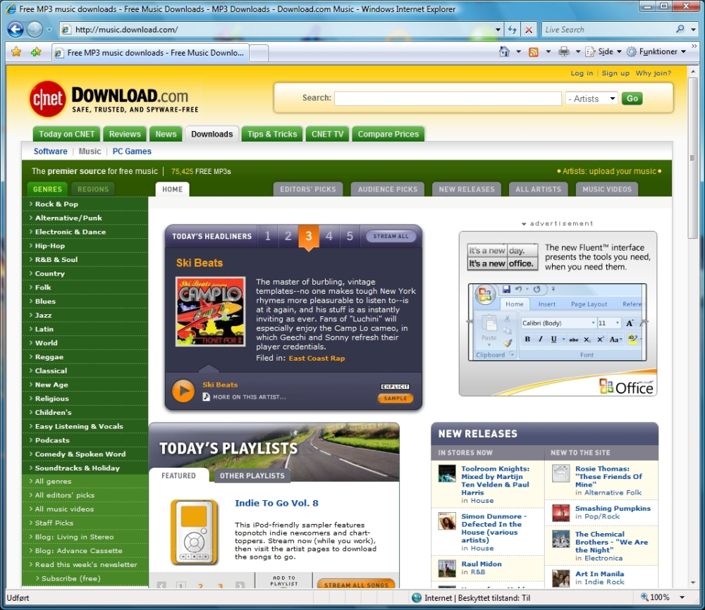Click the green Go search button
The image size is (705, 610).
632,99
